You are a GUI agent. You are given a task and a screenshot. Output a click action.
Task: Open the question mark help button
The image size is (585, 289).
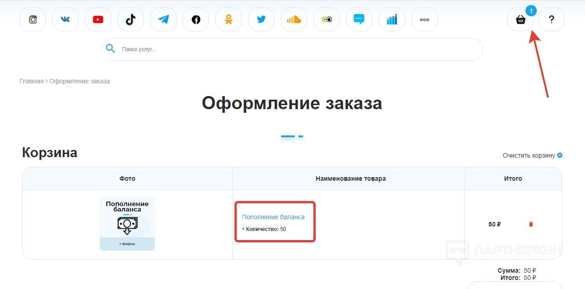pyautogui.click(x=551, y=19)
